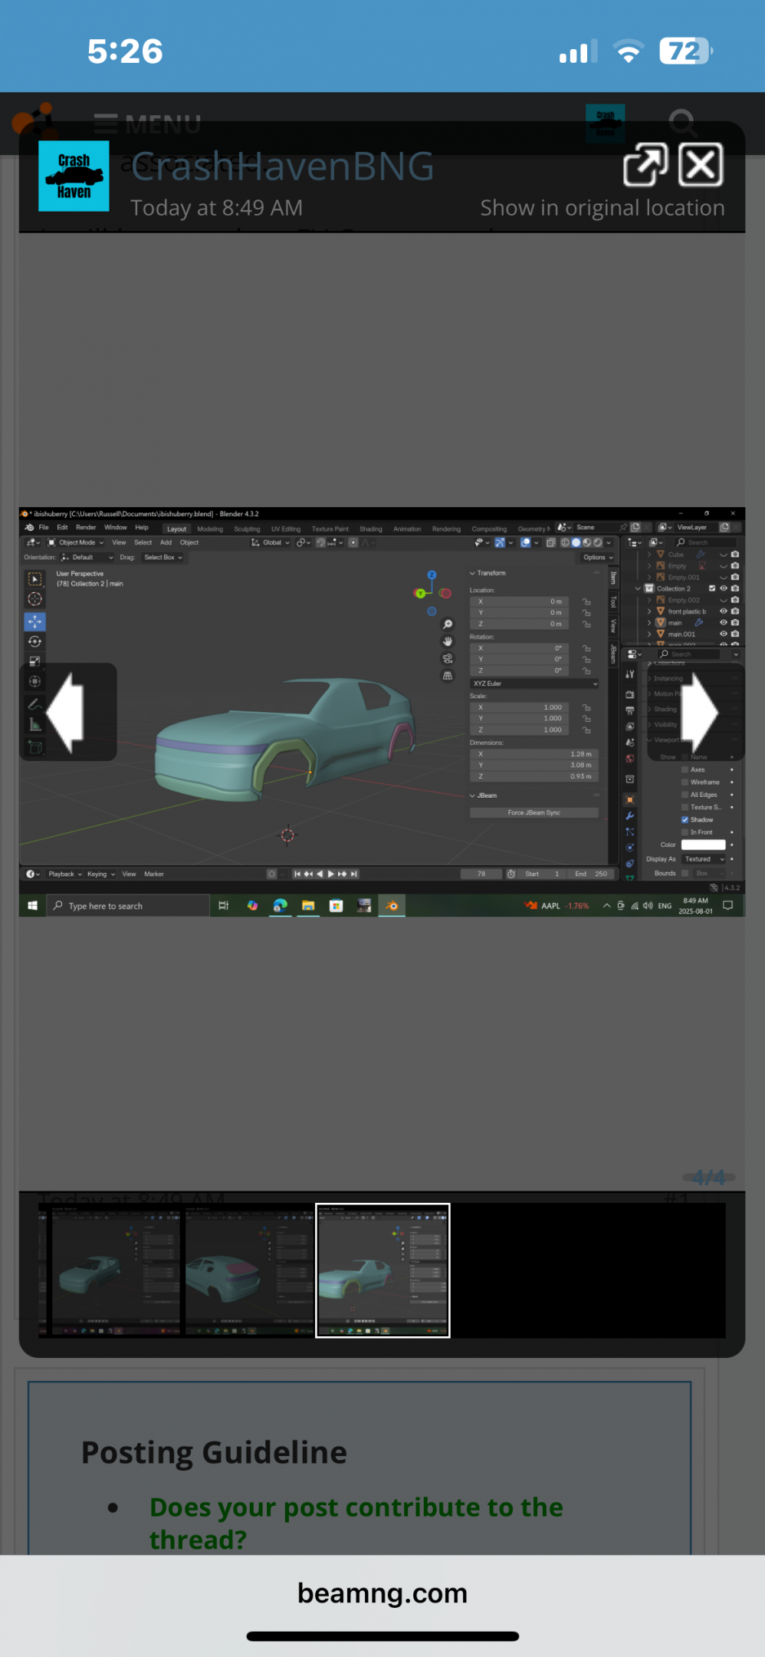This screenshot has height=1657, width=765.
Task: Lock location X padlock icon
Action: pyautogui.click(x=586, y=602)
